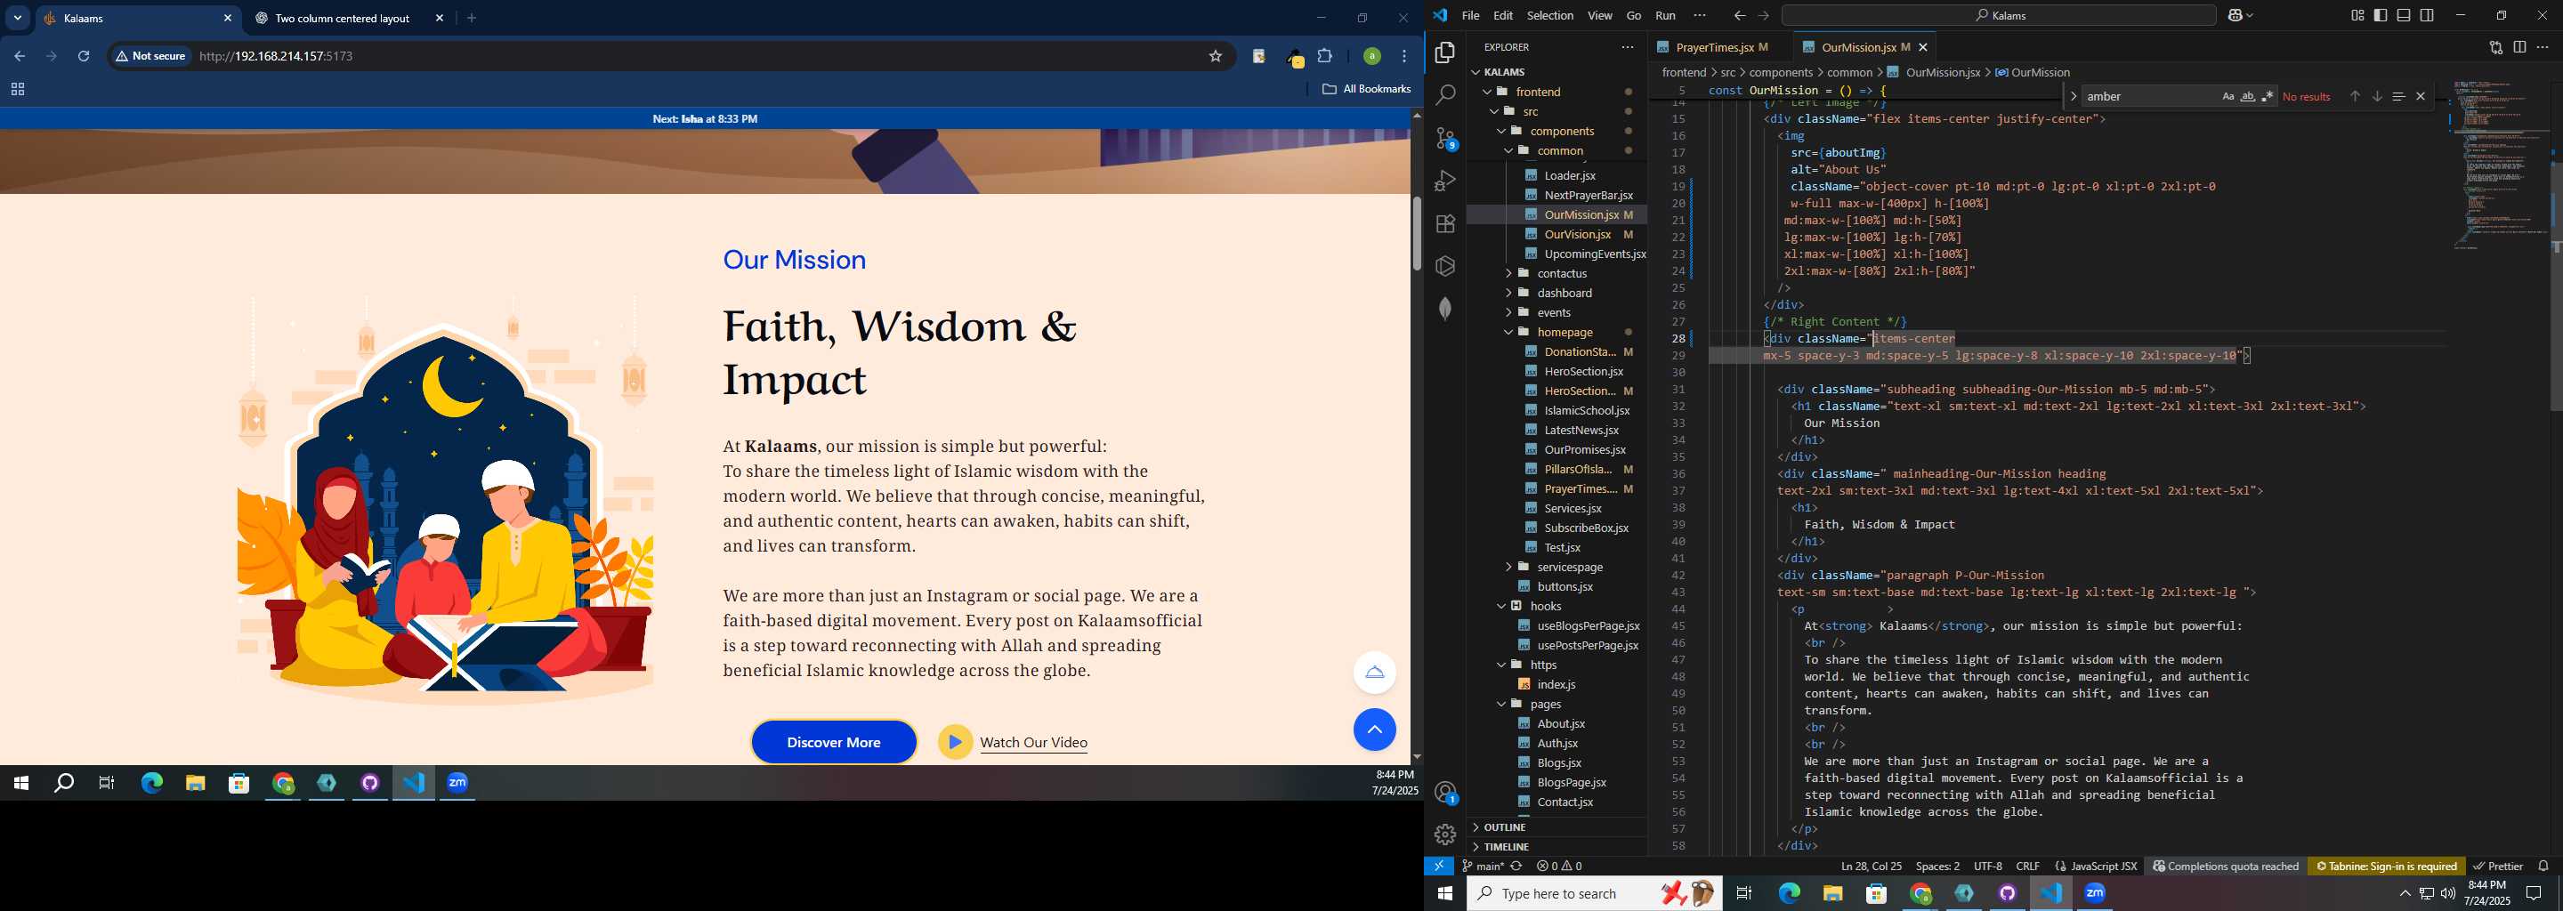Collapse the frontend folder
The image size is (2563, 911).
click(x=1487, y=92)
